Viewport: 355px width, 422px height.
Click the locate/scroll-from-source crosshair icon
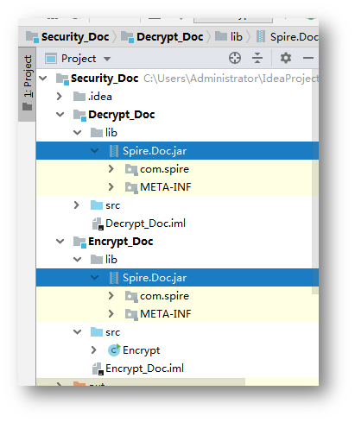(x=235, y=58)
